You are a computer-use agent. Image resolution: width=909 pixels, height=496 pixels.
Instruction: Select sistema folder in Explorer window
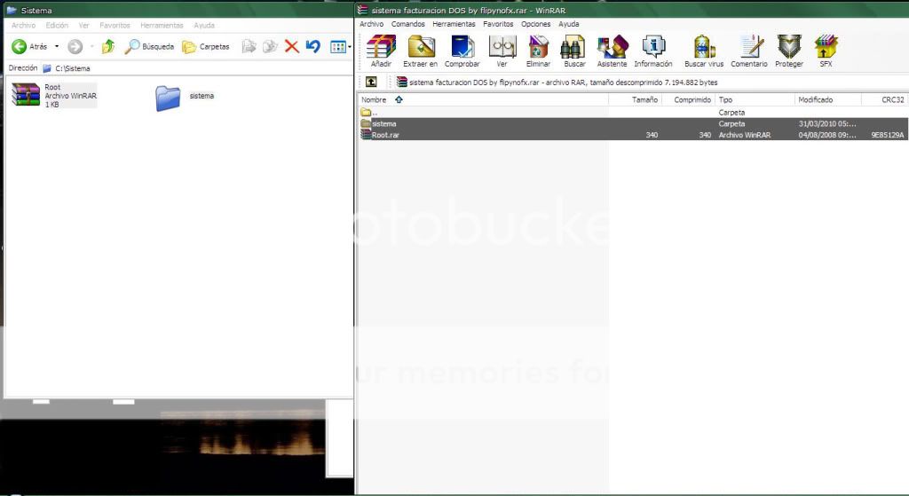(x=186, y=98)
